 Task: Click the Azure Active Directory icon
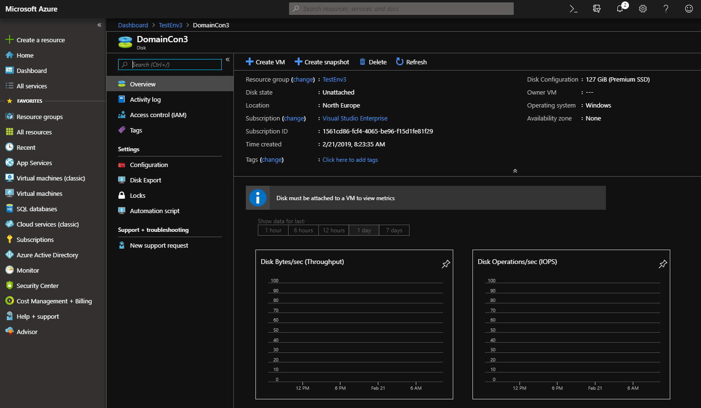[x=9, y=255]
